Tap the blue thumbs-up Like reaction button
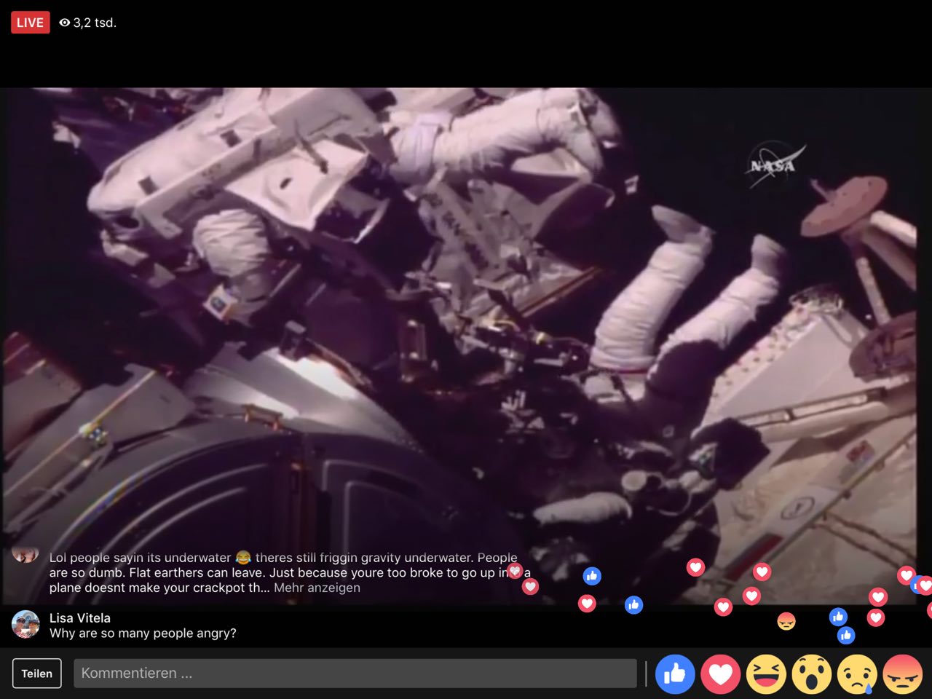Viewport: 932px width, 699px height. coord(675,674)
